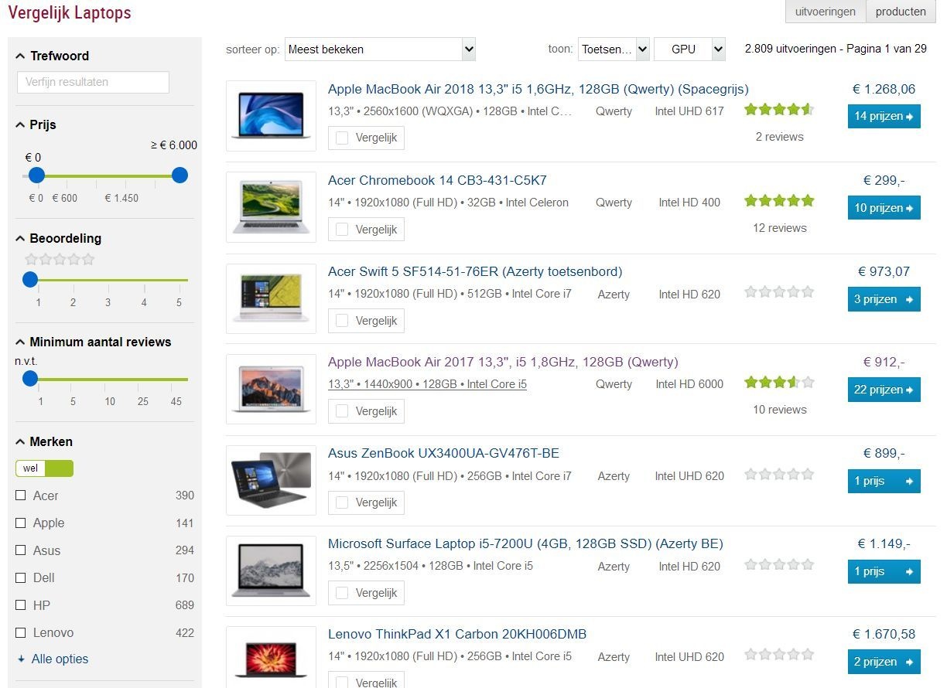Click '1 prijs' button for Asus ZenBook

[x=884, y=481]
